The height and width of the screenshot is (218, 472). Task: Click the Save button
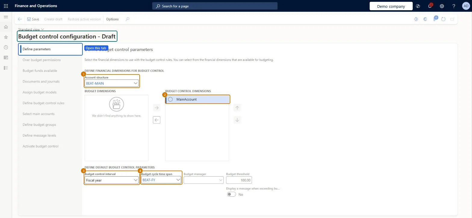click(33, 19)
